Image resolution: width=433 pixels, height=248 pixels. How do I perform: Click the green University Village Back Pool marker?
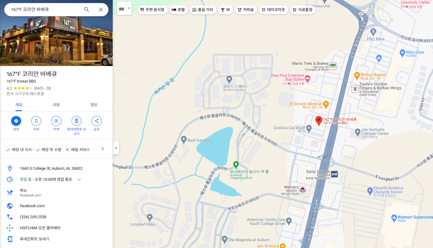(236, 165)
